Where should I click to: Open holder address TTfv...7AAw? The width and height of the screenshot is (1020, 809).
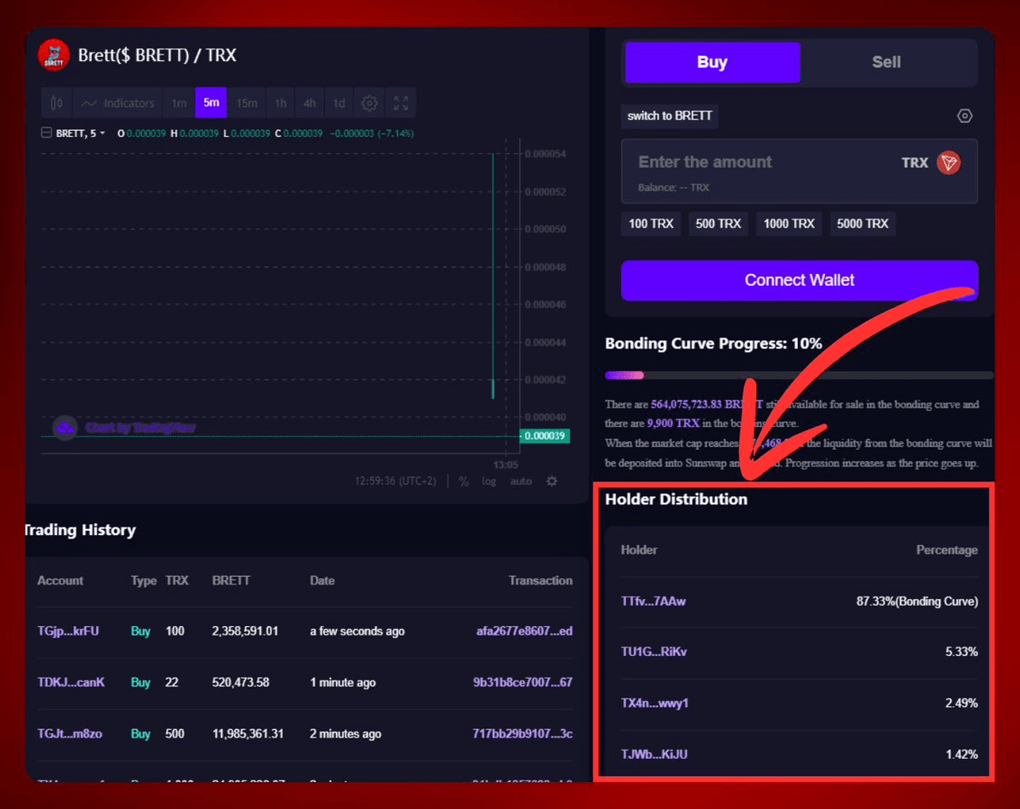(653, 601)
